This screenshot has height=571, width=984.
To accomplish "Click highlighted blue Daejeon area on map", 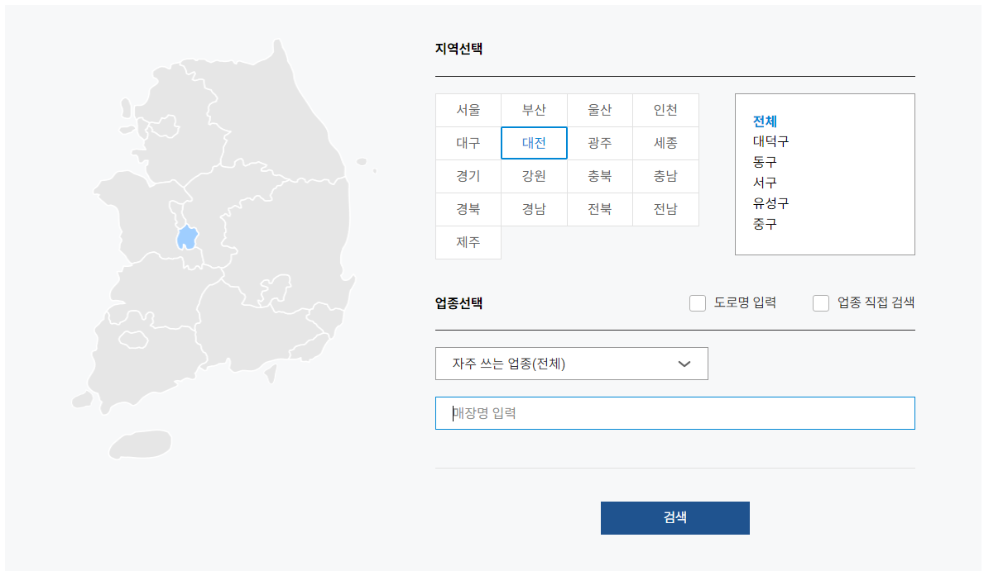I will (x=187, y=237).
